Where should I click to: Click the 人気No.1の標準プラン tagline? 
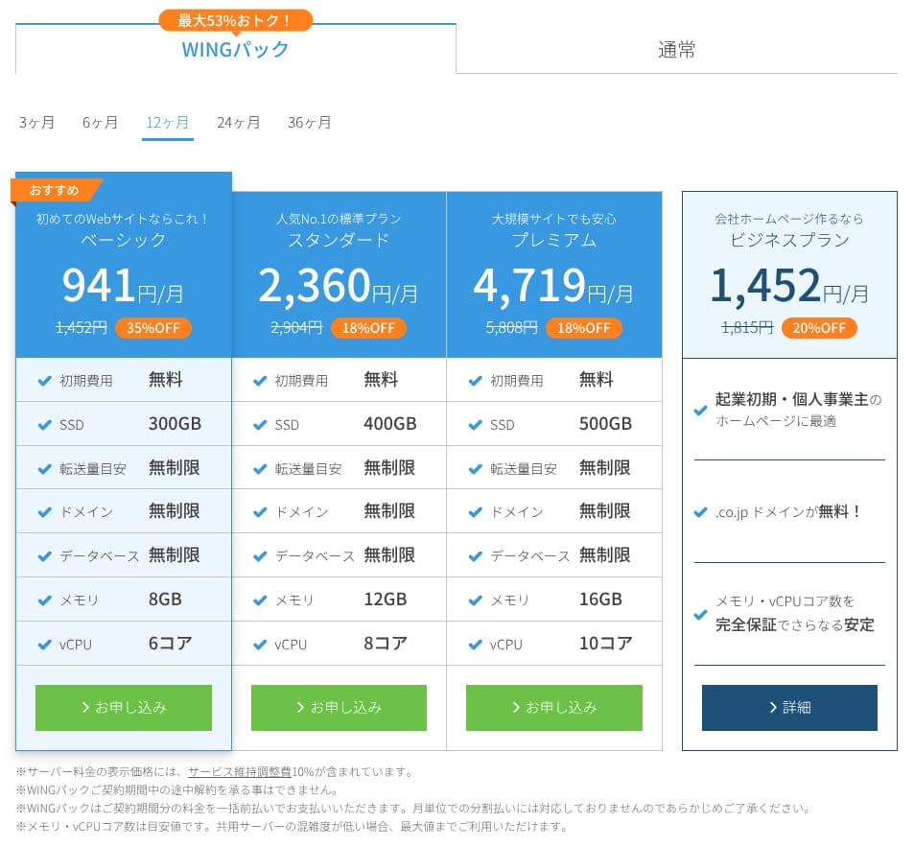coord(339,219)
